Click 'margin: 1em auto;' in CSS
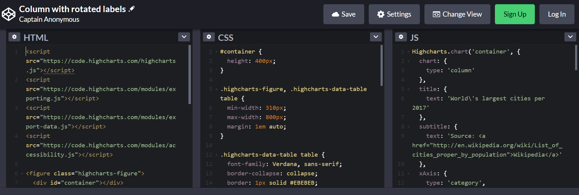The width and height of the screenshot is (579, 195). pos(257,127)
